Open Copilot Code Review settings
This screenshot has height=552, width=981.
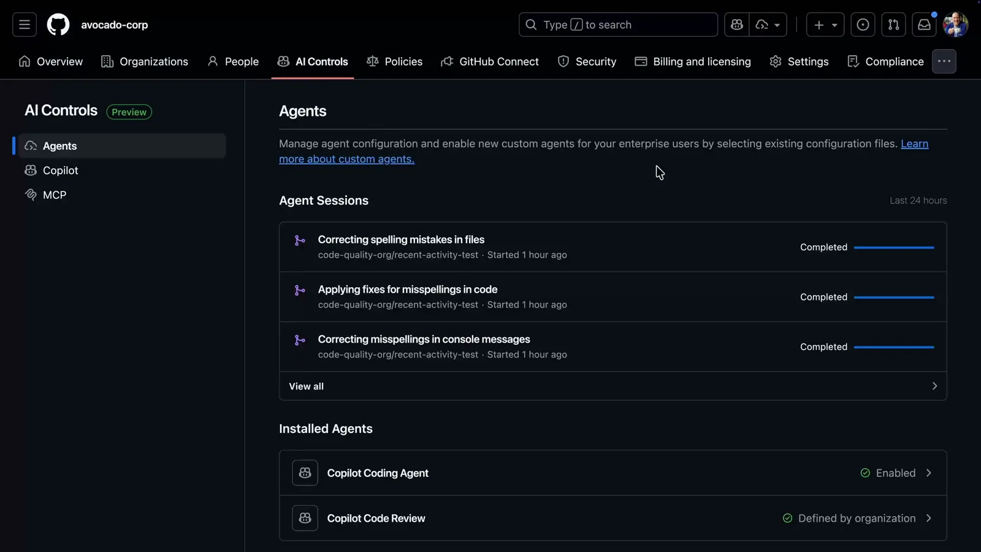pos(613,518)
